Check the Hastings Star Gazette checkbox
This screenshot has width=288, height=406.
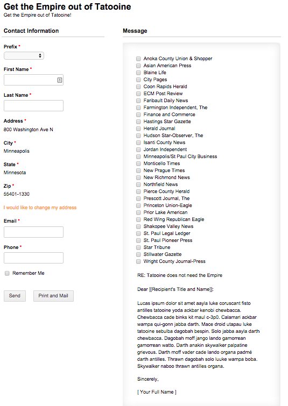point(138,122)
